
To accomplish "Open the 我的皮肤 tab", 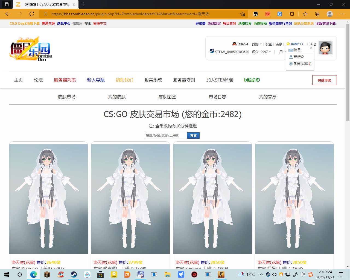I will 117,97.
